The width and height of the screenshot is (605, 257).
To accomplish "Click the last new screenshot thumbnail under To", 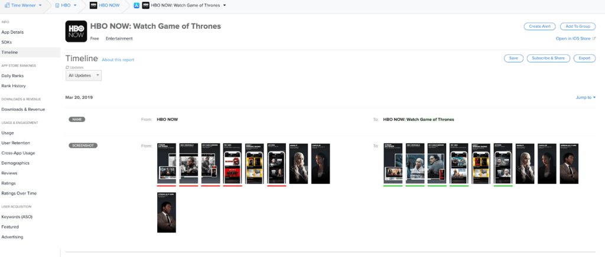I will pos(568,163).
